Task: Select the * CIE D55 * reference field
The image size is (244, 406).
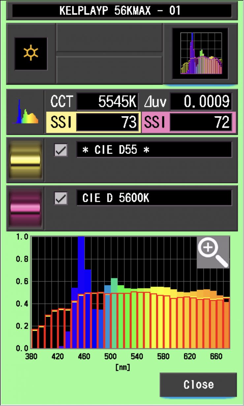Action: (154, 150)
